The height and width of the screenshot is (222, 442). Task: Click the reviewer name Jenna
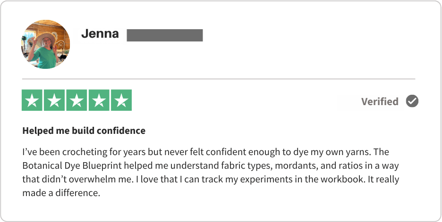pyautogui.click(x=100, y=34)
